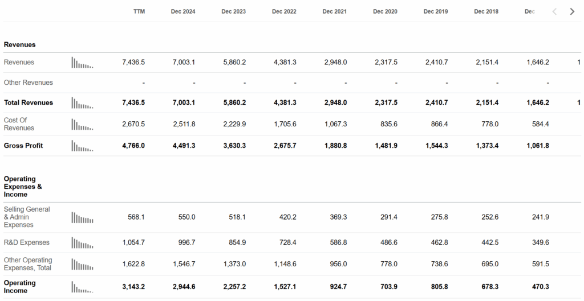Open the Other Operating Expenses sparkline

coord(82,264)
